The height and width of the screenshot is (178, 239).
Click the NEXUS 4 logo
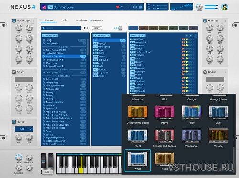click(x=23, y=7)
